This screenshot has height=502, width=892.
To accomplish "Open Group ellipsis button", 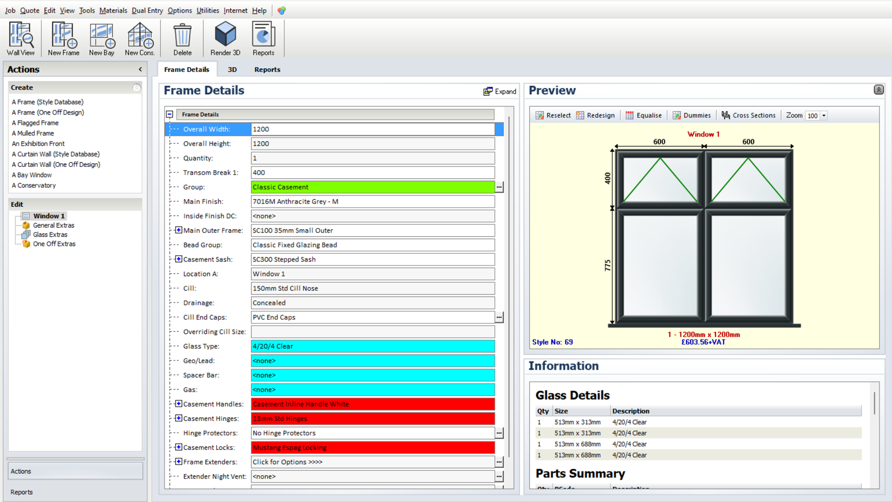I will click(x=499, y=187).
